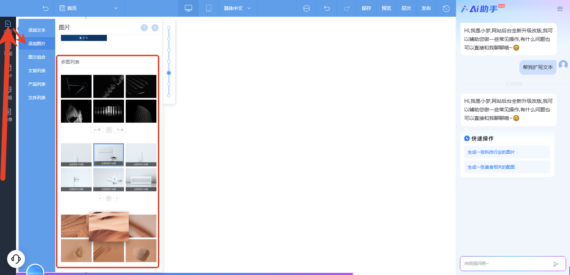Click the undo arrow in top toolbar
570x275 pixels.
click(x=327, y=8)
